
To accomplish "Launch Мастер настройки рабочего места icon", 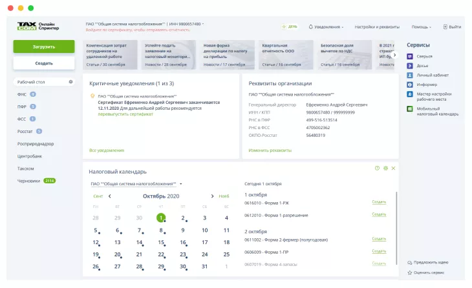I will (x=410, y=94).
